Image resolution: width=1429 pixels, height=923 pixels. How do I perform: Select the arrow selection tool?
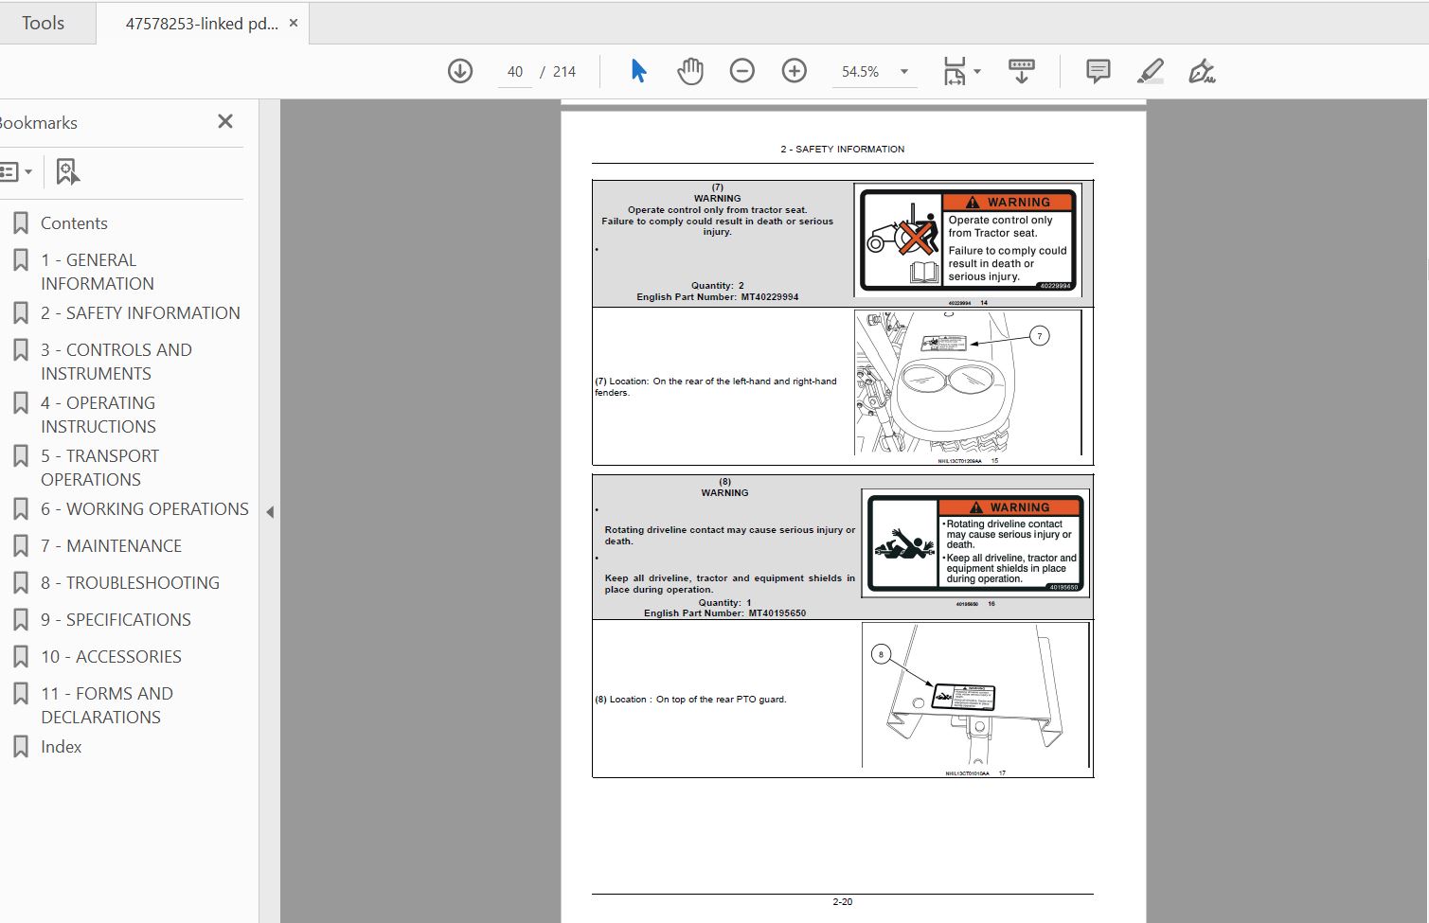tap(638, 71)
